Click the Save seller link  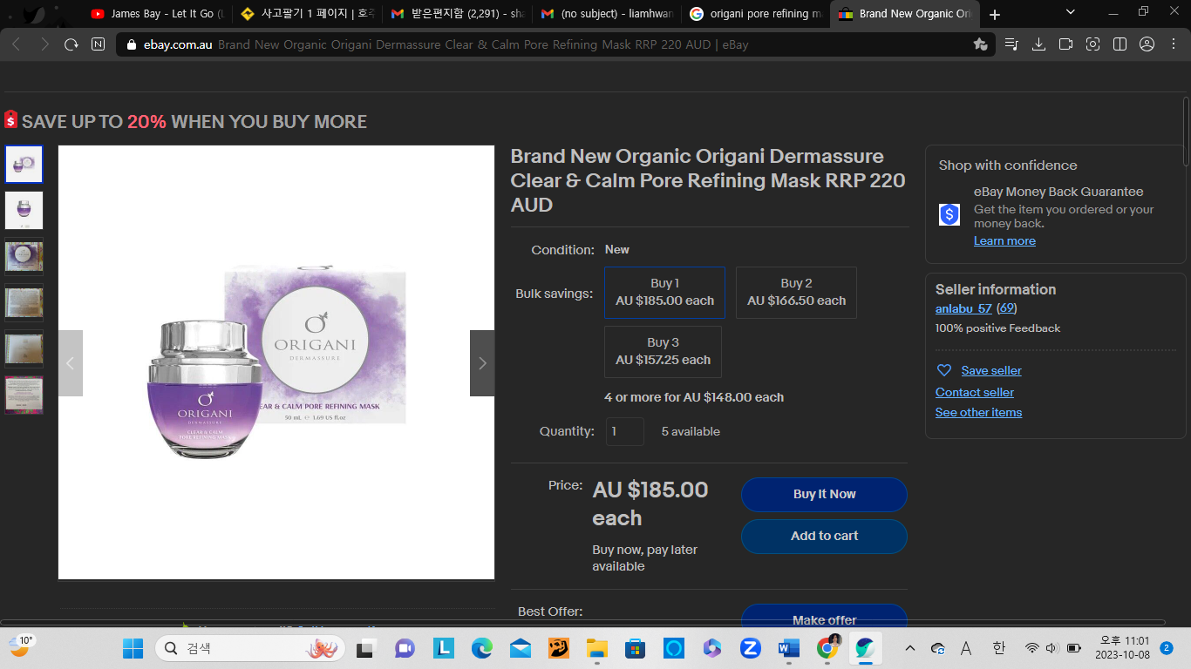pos(991,370)
